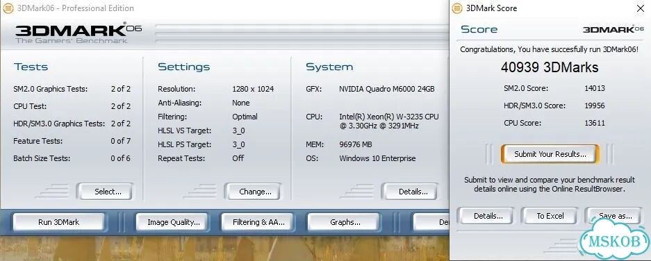The height and width of the screenshot is (261, 651).
Task: Click the Anti-Aliasing value 'None'
Action: (x=241, y=103)
